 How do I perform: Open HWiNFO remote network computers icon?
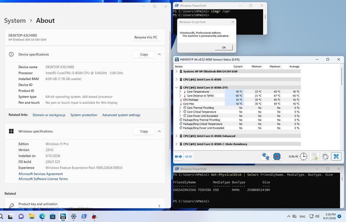click(266, 156)
